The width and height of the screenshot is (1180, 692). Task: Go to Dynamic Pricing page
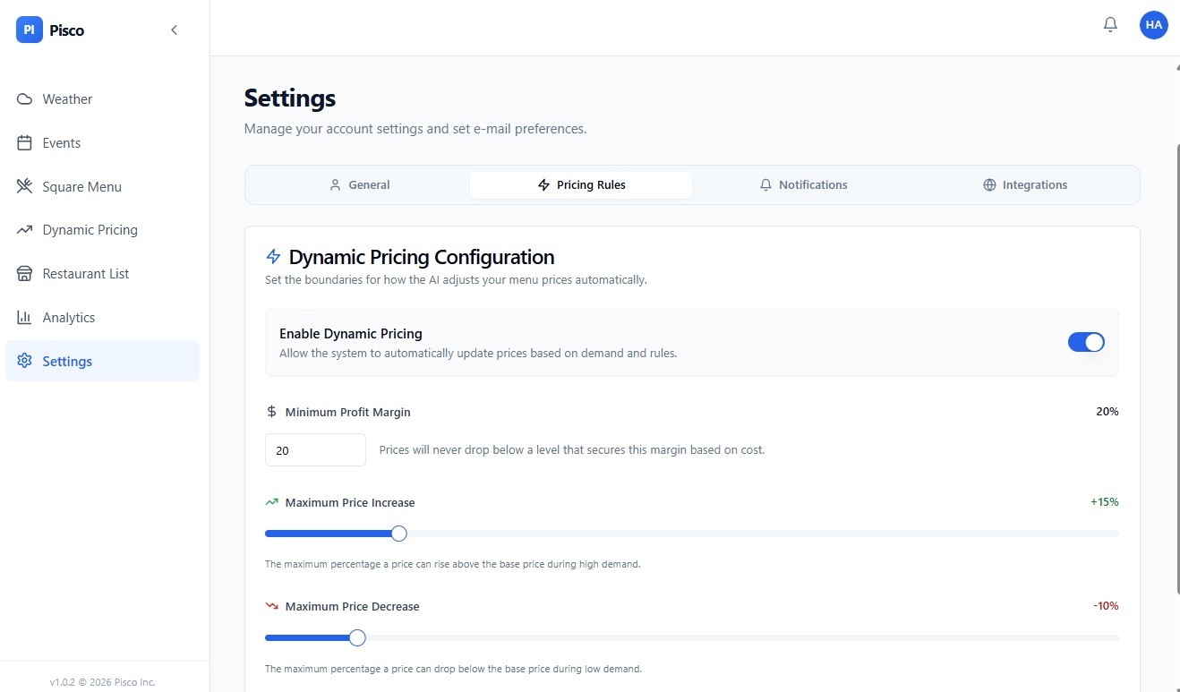pyautogui.click(x=90, y=230)
